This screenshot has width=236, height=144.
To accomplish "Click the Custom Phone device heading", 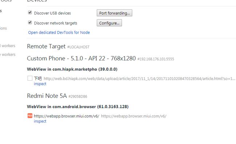I will [x=81, y=58].
